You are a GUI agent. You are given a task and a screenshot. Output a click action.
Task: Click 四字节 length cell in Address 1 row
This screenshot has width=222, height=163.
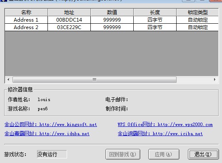click(x=155, y=20)
